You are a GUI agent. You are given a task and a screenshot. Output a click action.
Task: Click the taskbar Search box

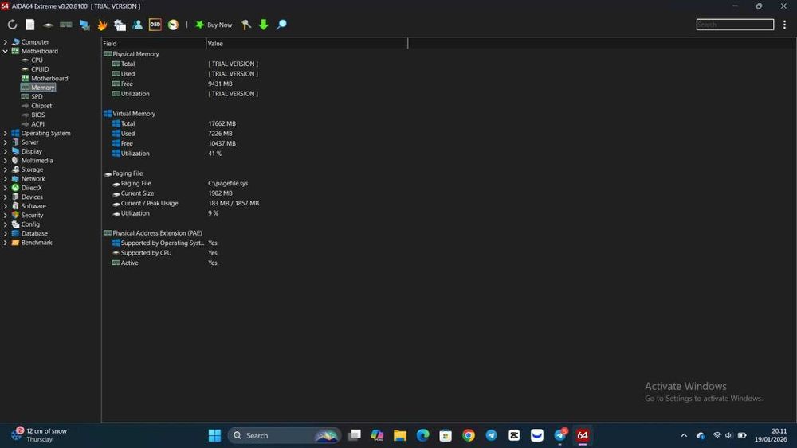[x=285, y=435]
